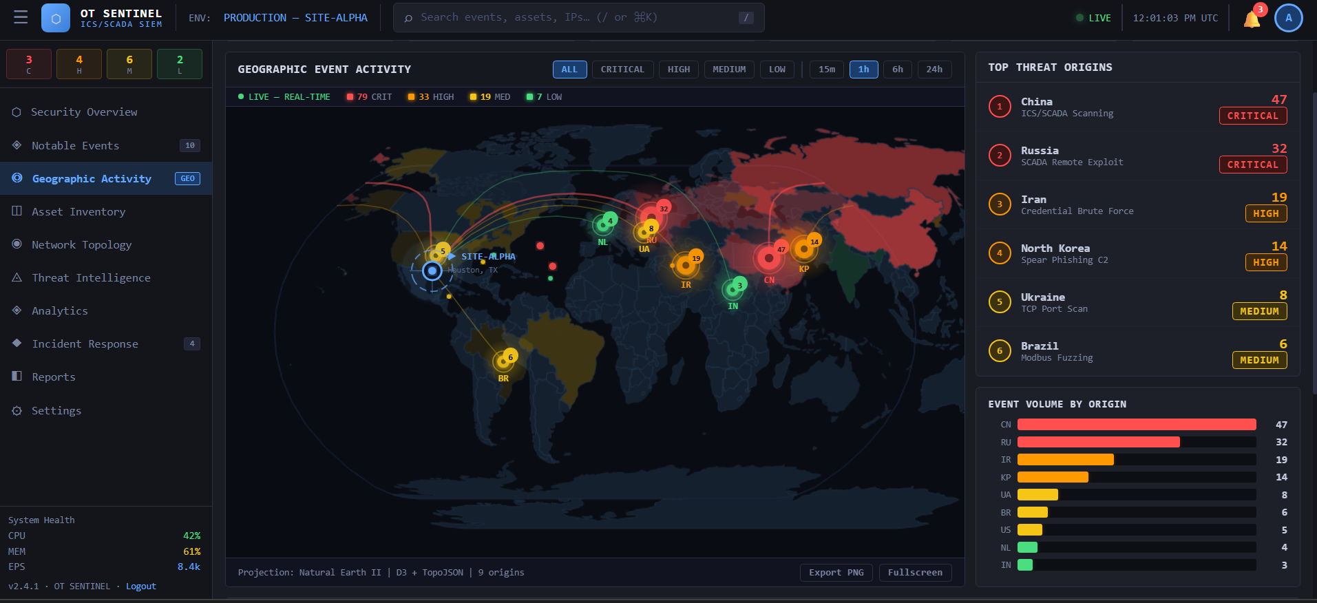Click the Settings gear icon
The image size is (1317, 603).
click(17, 410)
